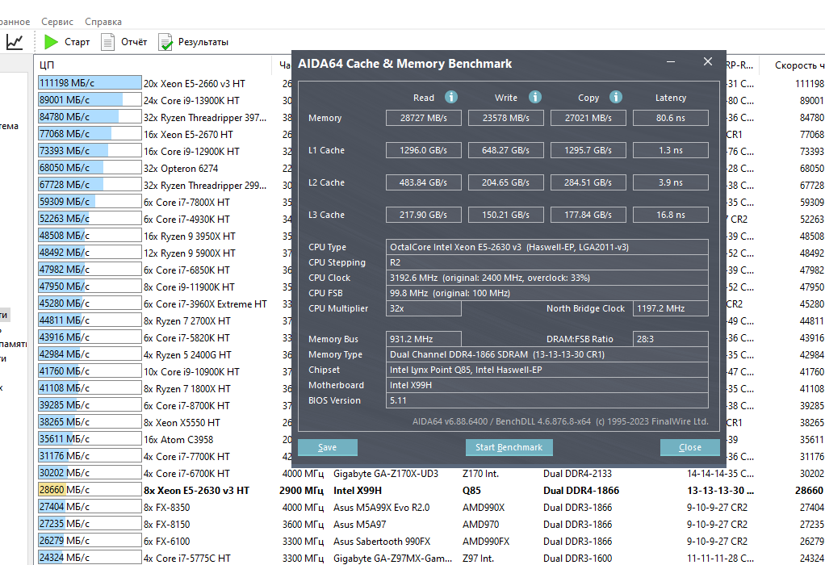This screenshot has height=565, width=825.
Task: Click the line chart graph icon in toolbar
Action: [15, 42]
